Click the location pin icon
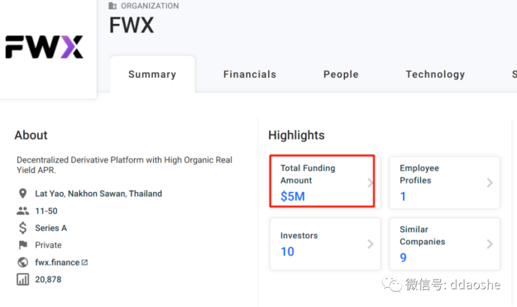Viewport: 517px width, 307px height. pos(22,193)
